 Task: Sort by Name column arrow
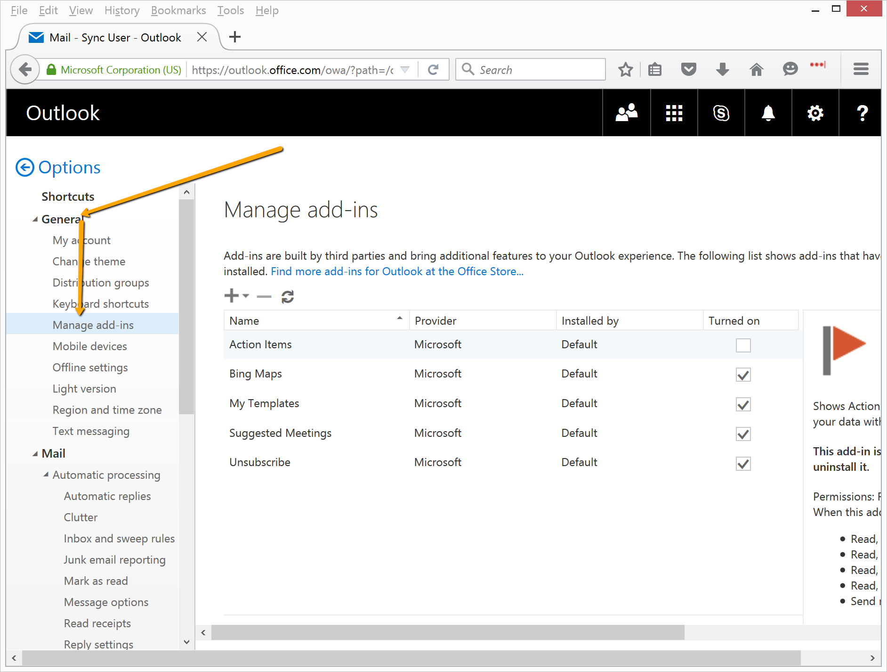tap(400, 318)
